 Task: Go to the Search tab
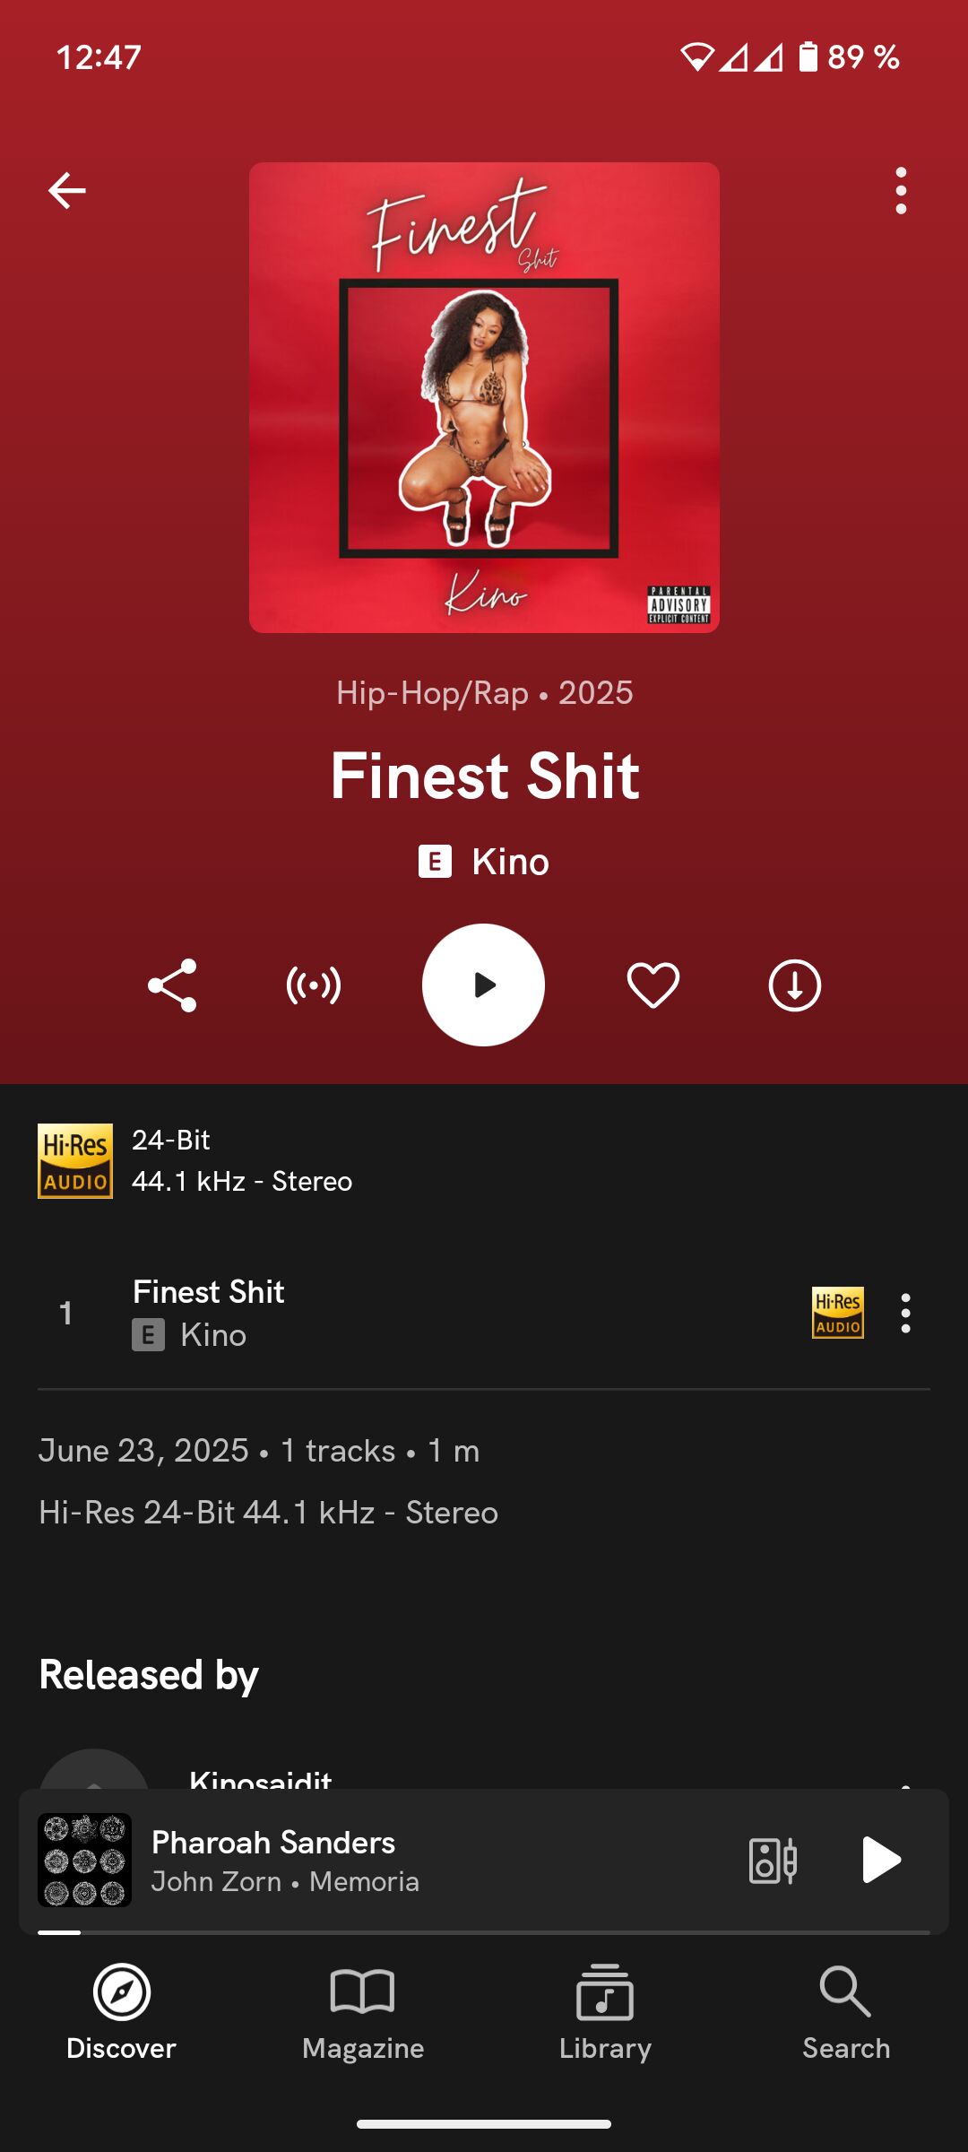846,2013
